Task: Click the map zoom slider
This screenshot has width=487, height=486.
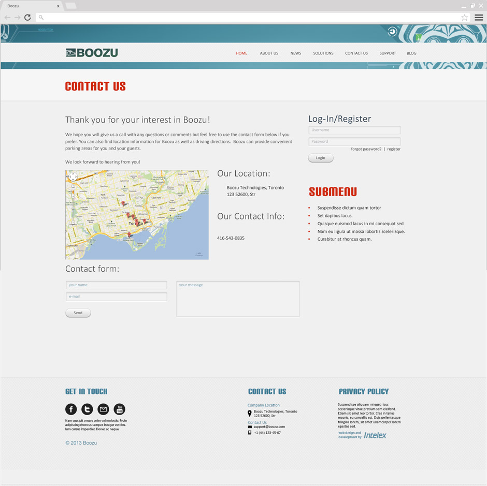Action: 73,204
